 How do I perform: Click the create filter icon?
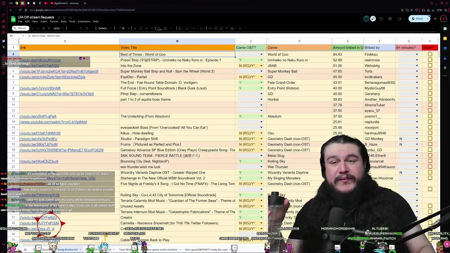(227, 28)
